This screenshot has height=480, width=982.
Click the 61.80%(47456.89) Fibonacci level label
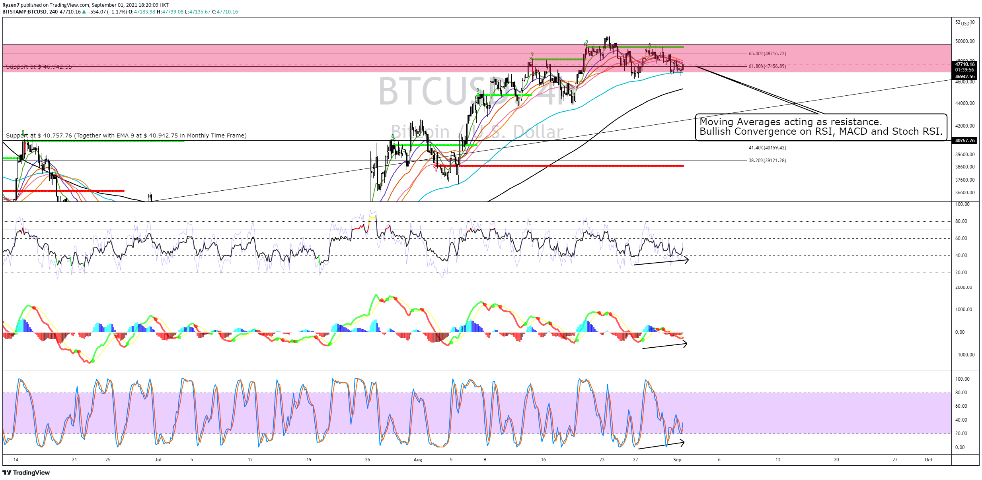click(767, 66)
